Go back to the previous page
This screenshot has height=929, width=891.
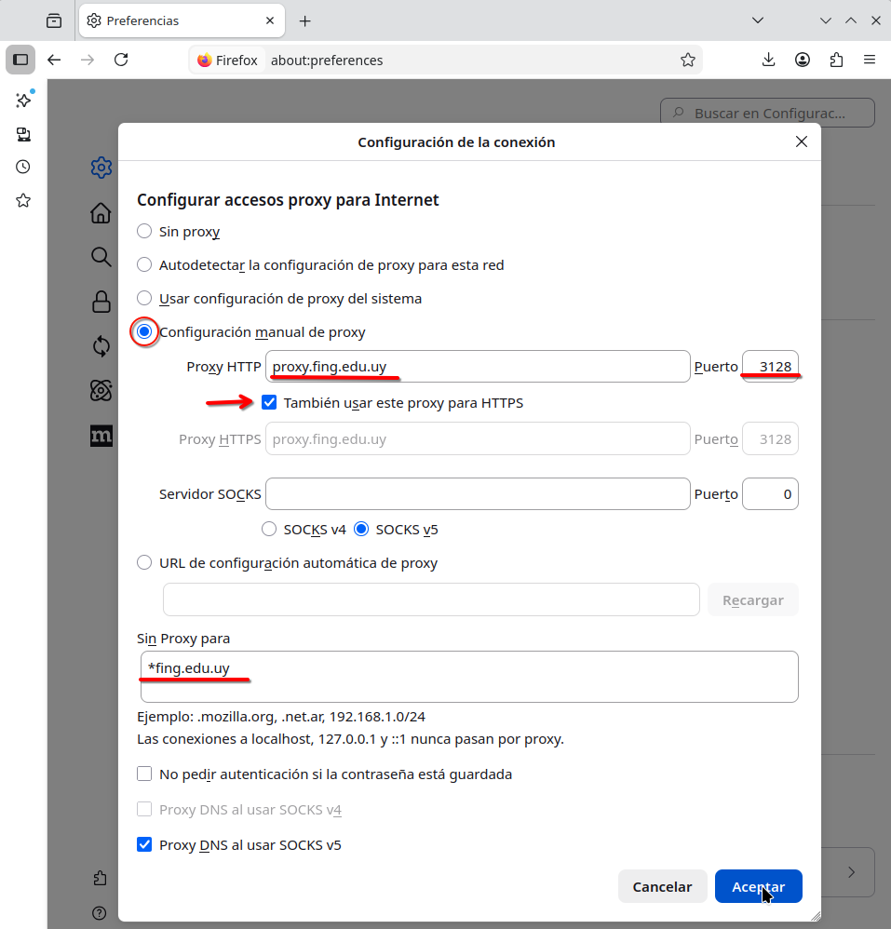[x=54, y=60]
